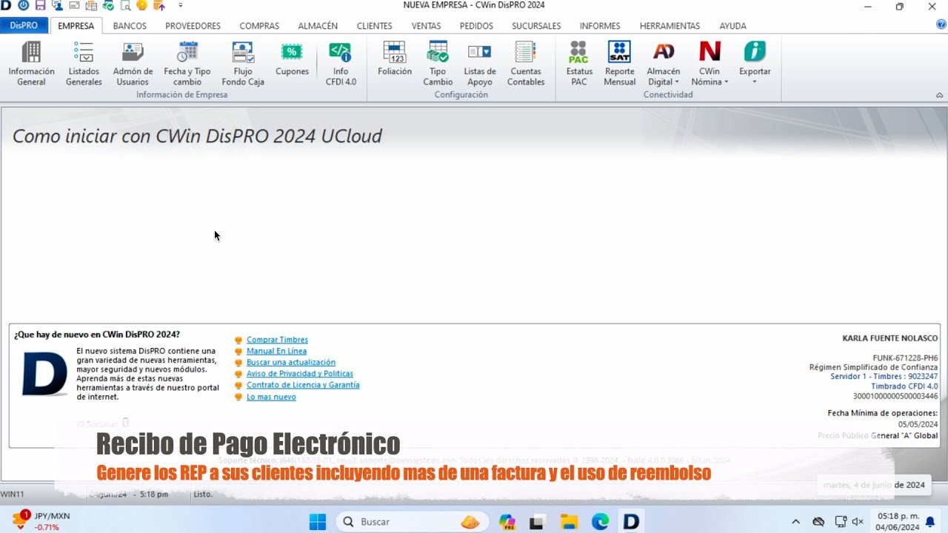This screenshot has height=533, width=948.
Task: Switch to the INFORMES tab
Action: point(600,26)
